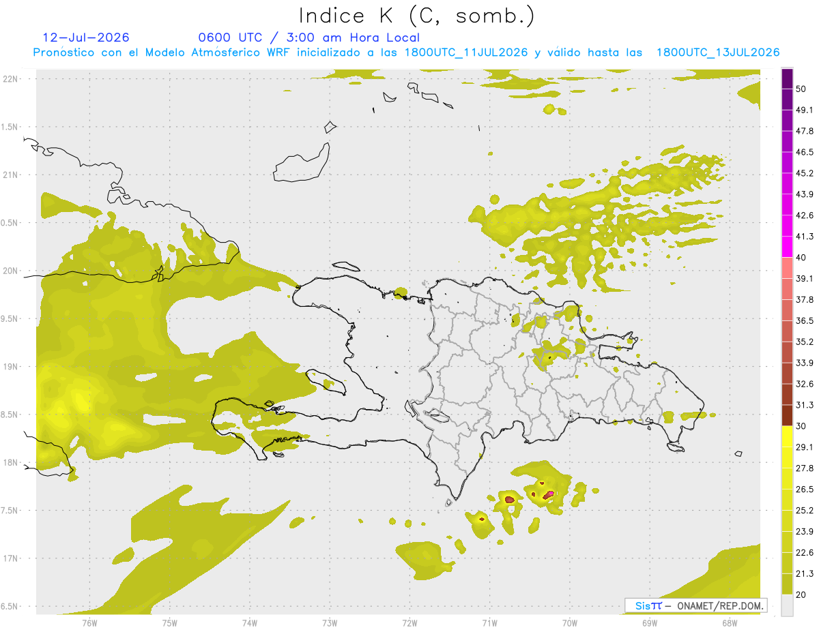819x632 pixels.
Task: Click the '0600 UTC / 3:00 am Hora Local' text
Action: [308, 37]
